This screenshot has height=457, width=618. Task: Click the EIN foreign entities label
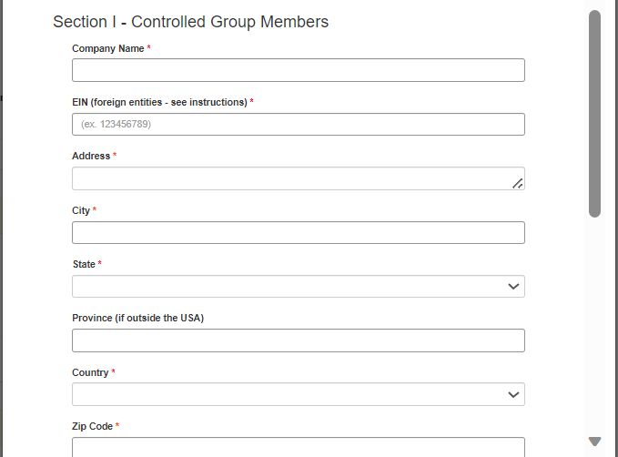pos(159,102)
